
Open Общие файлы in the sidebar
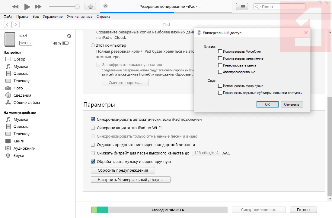point(27,102)
